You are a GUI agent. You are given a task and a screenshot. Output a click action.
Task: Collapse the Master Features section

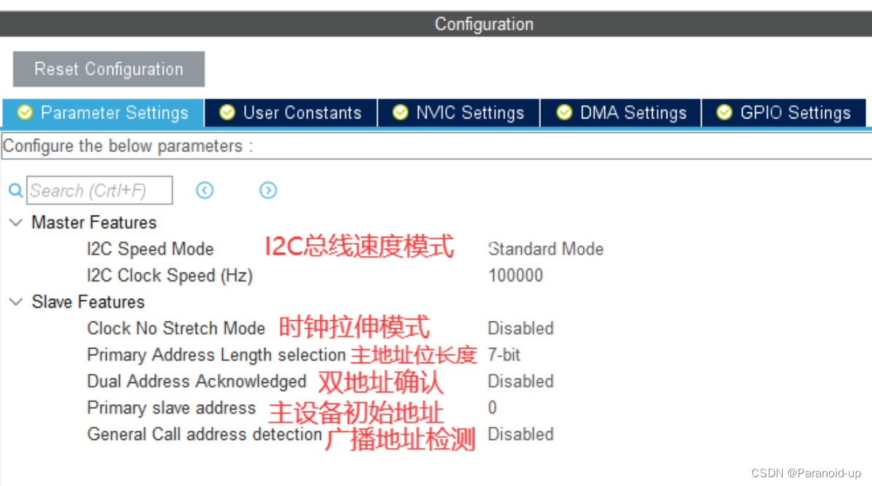click(x=15, y=222)
